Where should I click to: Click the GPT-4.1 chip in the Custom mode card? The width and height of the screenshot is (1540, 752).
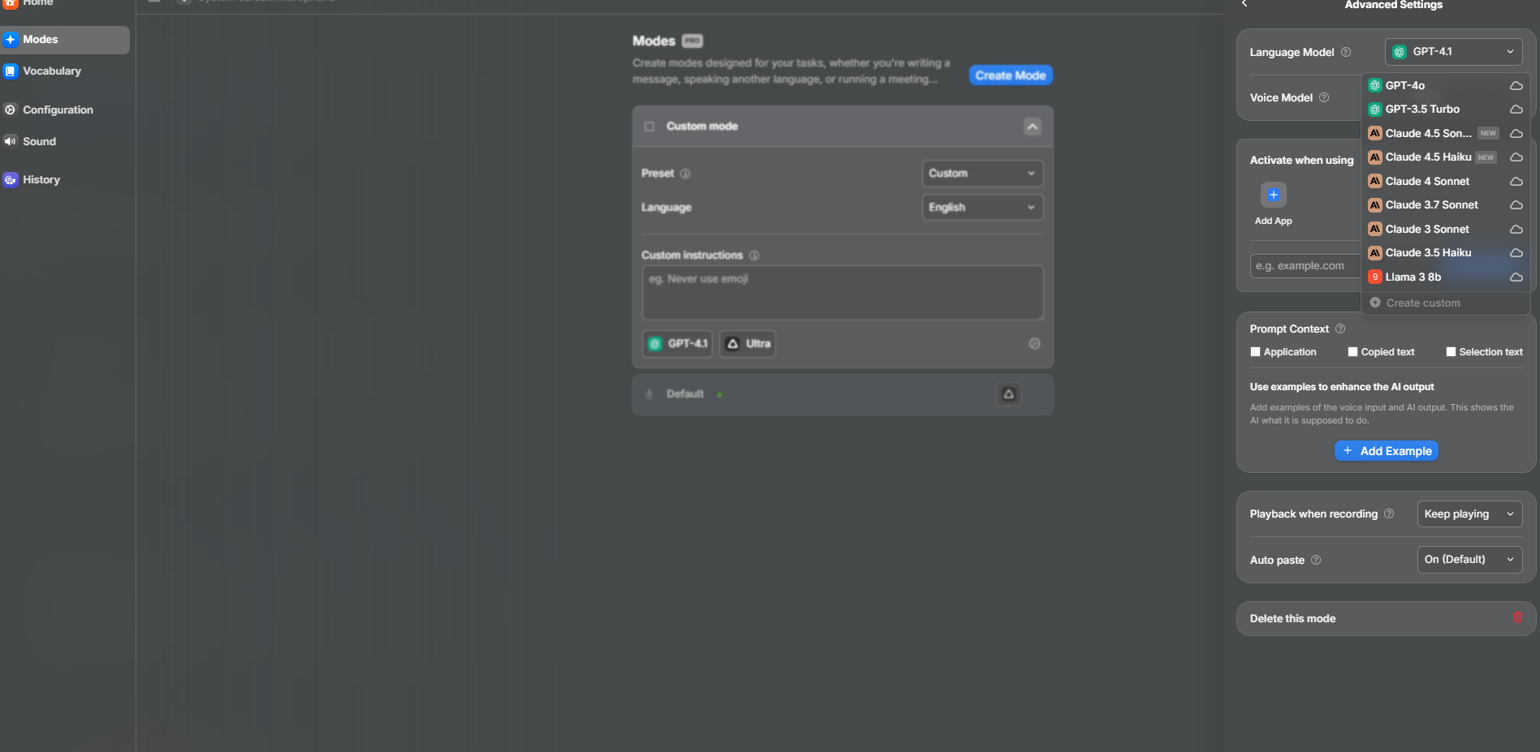678,344
